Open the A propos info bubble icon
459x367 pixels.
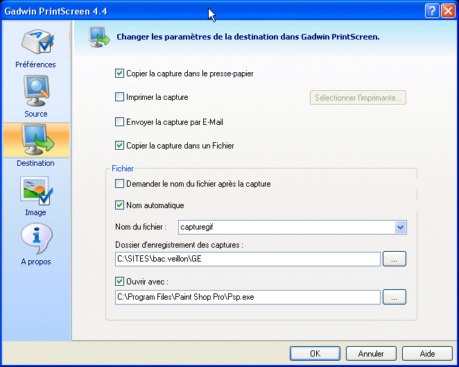click(37, 239)
